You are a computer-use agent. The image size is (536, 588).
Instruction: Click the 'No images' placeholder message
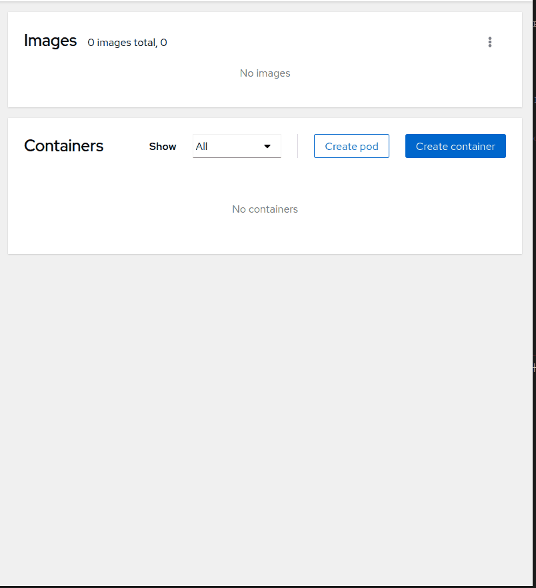tap(265, 73)
